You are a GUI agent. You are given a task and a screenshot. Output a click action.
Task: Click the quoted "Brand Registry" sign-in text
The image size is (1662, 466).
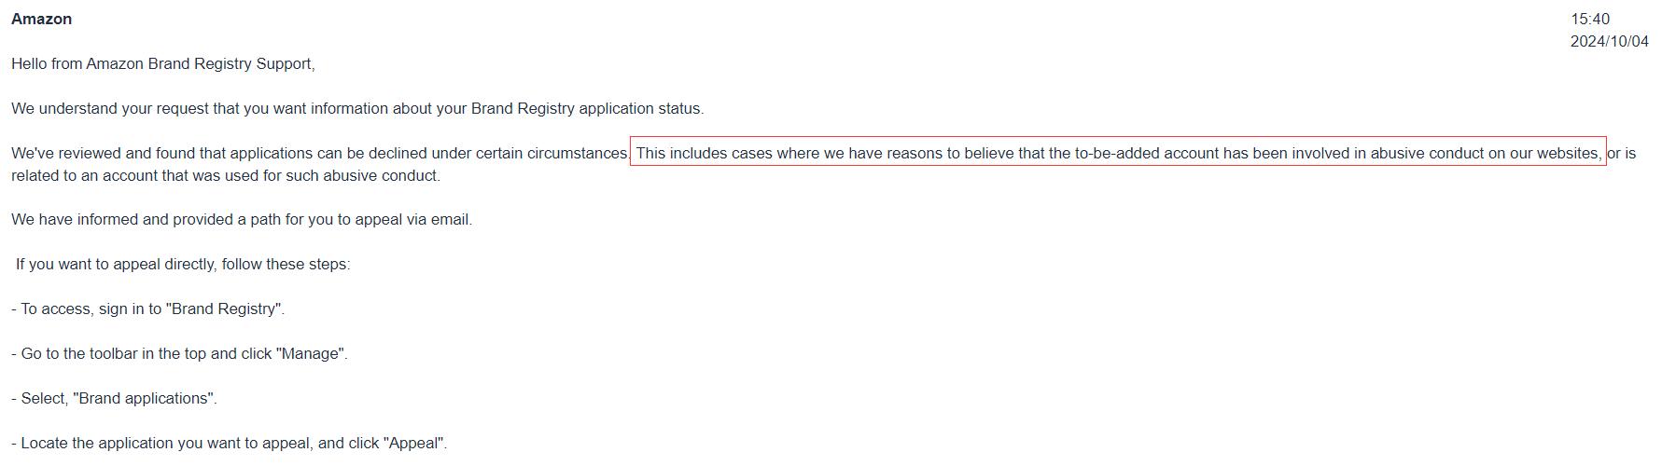point(224,309)
